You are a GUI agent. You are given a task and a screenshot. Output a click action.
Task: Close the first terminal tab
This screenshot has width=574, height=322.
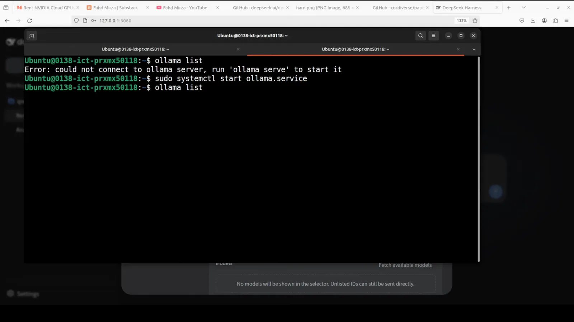[238, 49]
